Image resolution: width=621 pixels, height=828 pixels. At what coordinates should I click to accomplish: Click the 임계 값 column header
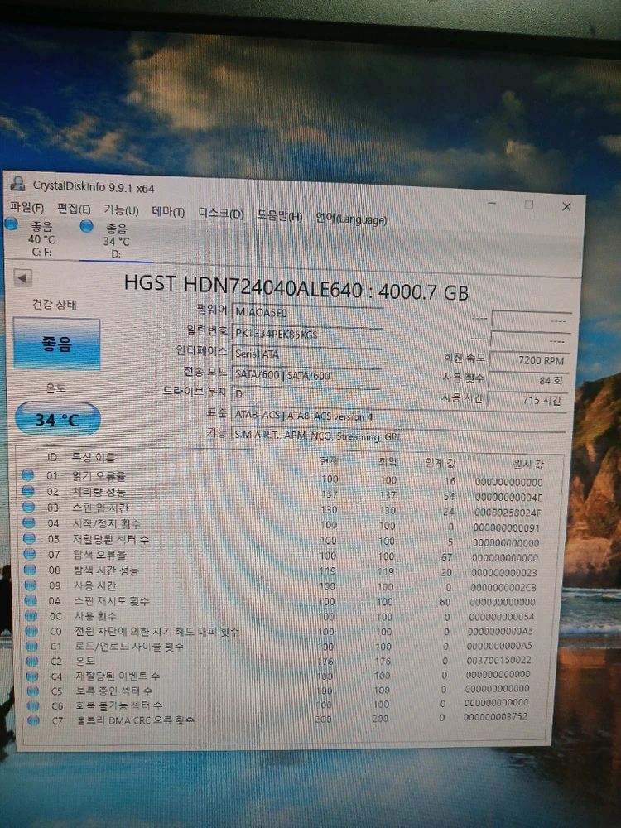tap(440, 463)
